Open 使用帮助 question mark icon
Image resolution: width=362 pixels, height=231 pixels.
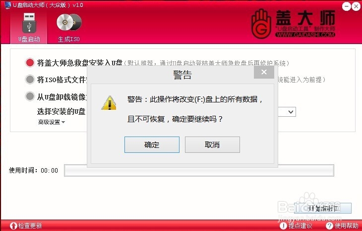tap(329, 226)
